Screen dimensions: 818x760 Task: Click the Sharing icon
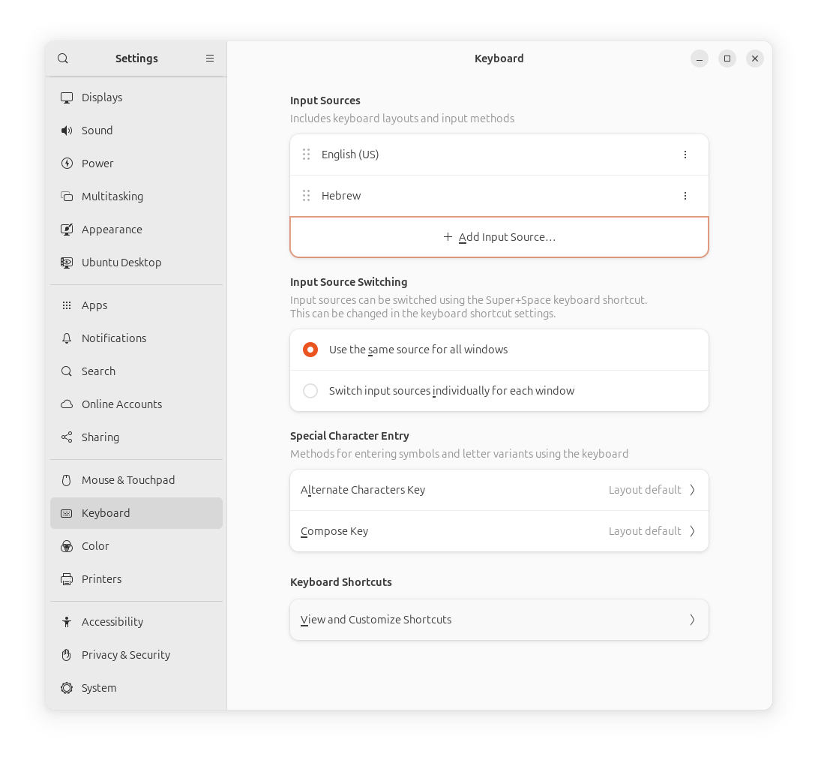(x=67, y=437)
